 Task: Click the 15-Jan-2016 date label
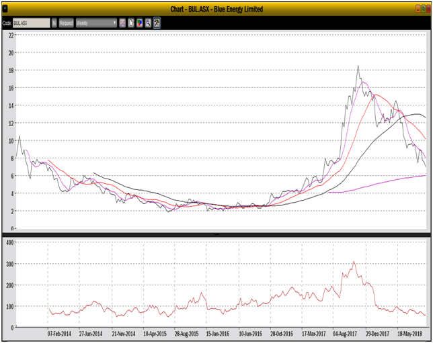(x=218, y=334)
